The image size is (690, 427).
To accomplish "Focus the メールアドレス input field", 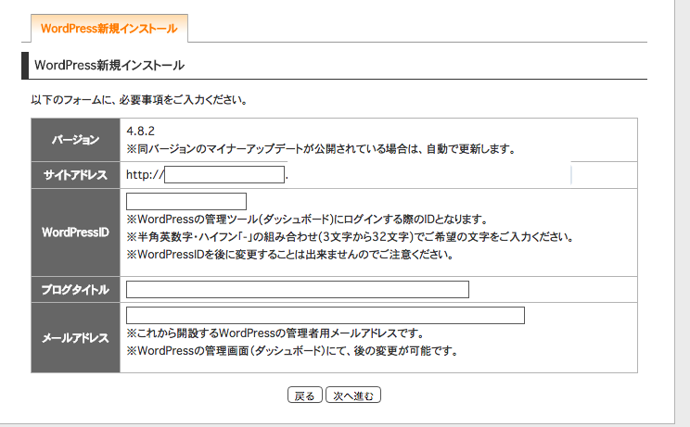I will (x=326, y=316).
